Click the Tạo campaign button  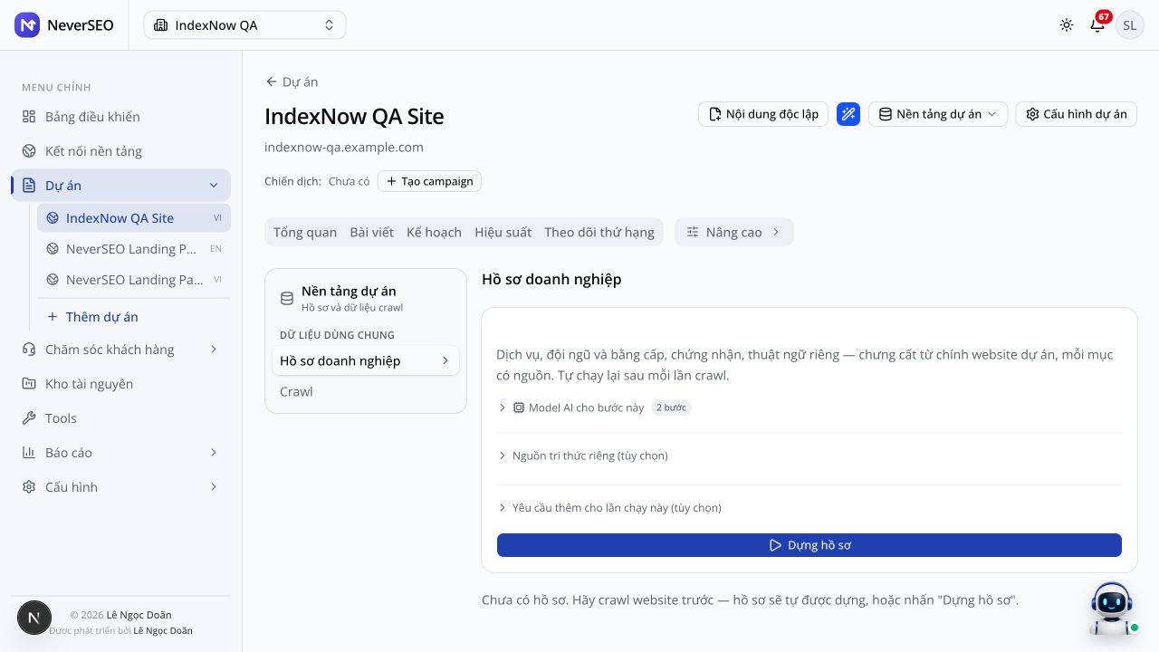429,181
